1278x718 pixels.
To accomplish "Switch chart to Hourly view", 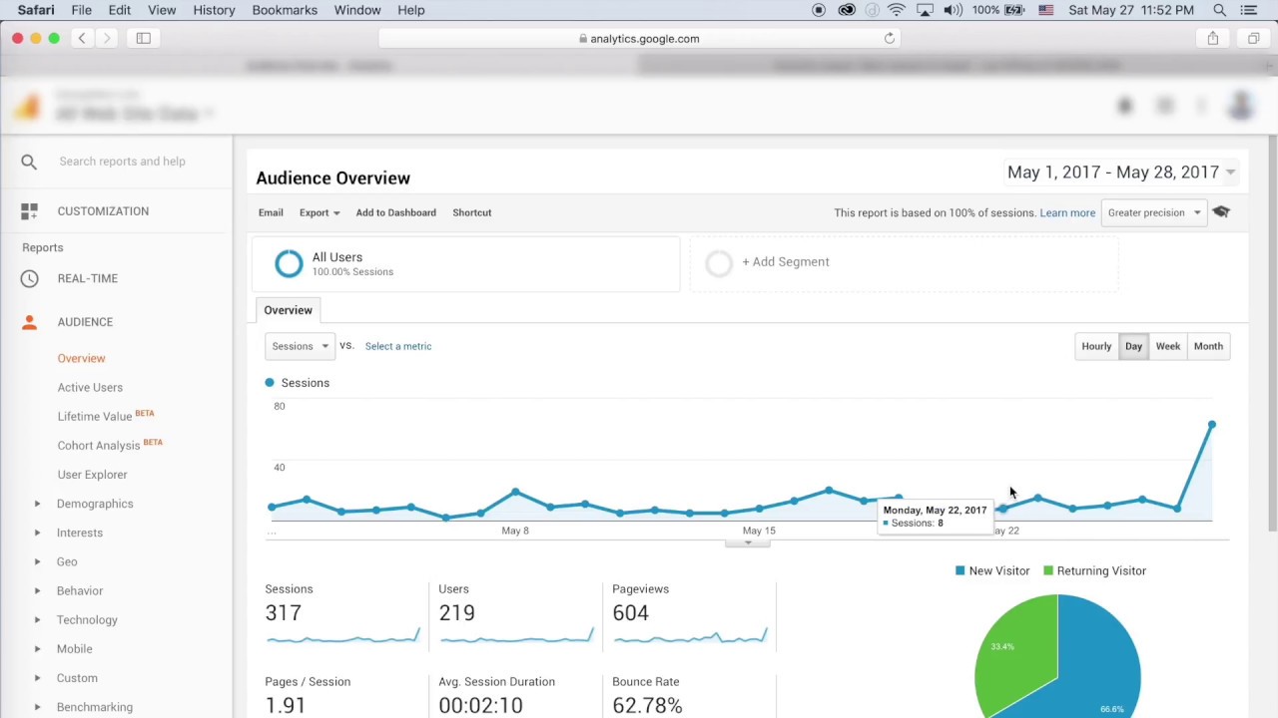I will point(1096,346).
